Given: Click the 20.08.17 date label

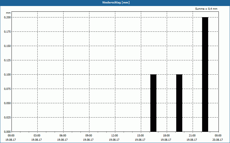Looking at the screenshot, I should tap(218, 140).
